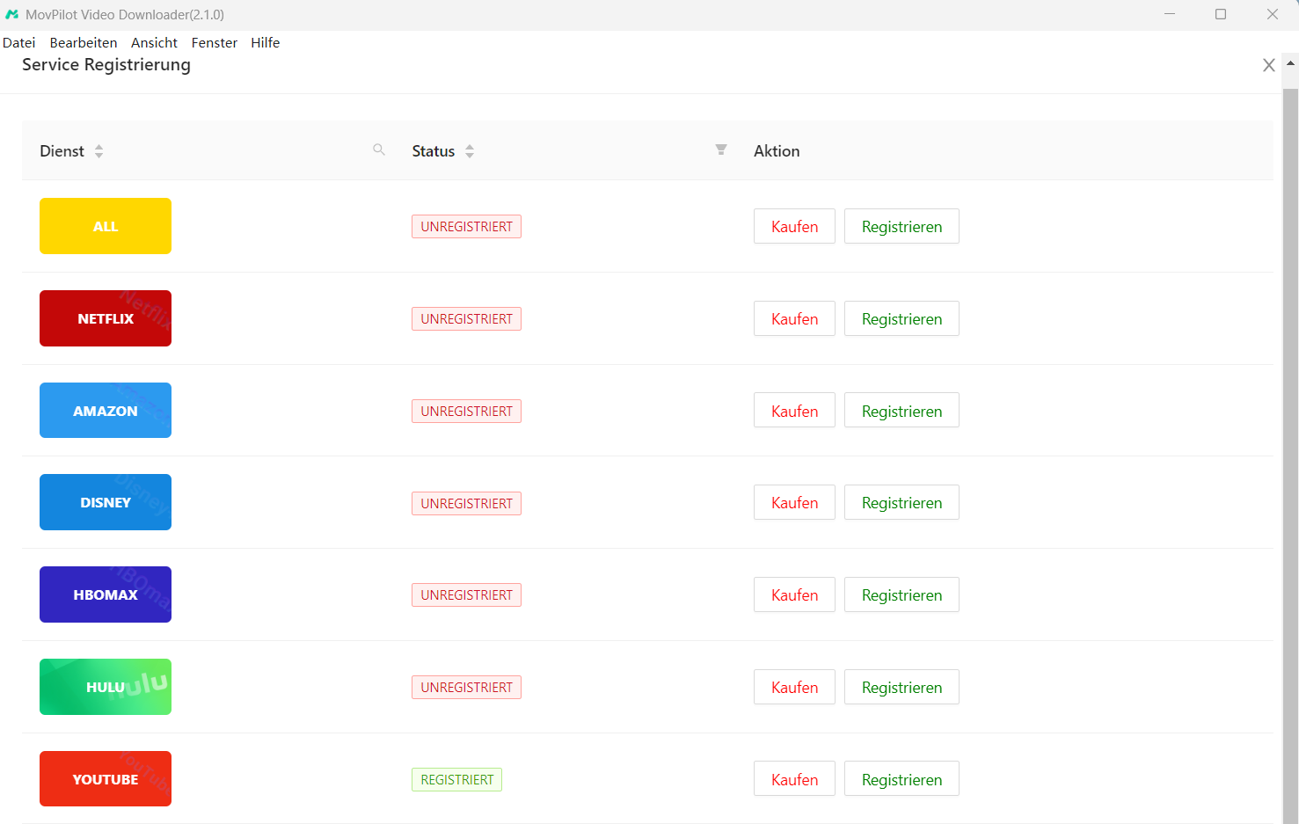Click the scrollbar up arrow

(1290, 63)
